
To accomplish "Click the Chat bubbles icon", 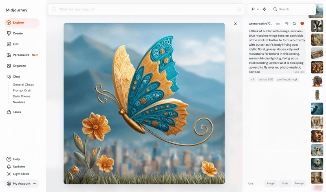I will [9, 76].
